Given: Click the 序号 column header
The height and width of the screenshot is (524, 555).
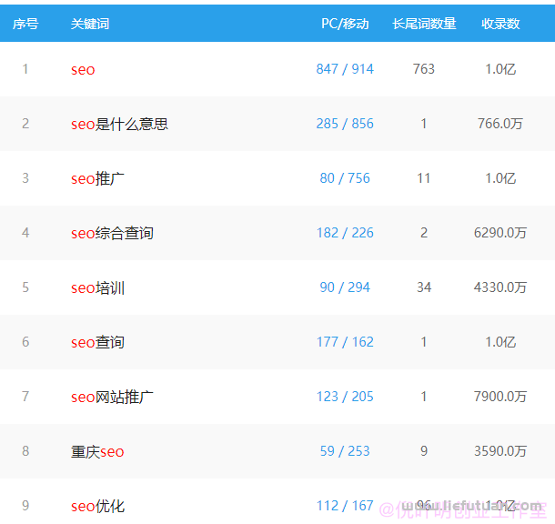Looking at the screenshot, I should pyautogui.click(x=25, y=24).
